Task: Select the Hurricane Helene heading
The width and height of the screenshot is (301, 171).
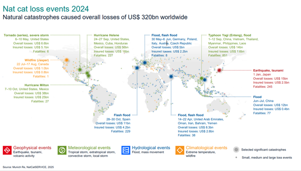Action: (106, 35)
